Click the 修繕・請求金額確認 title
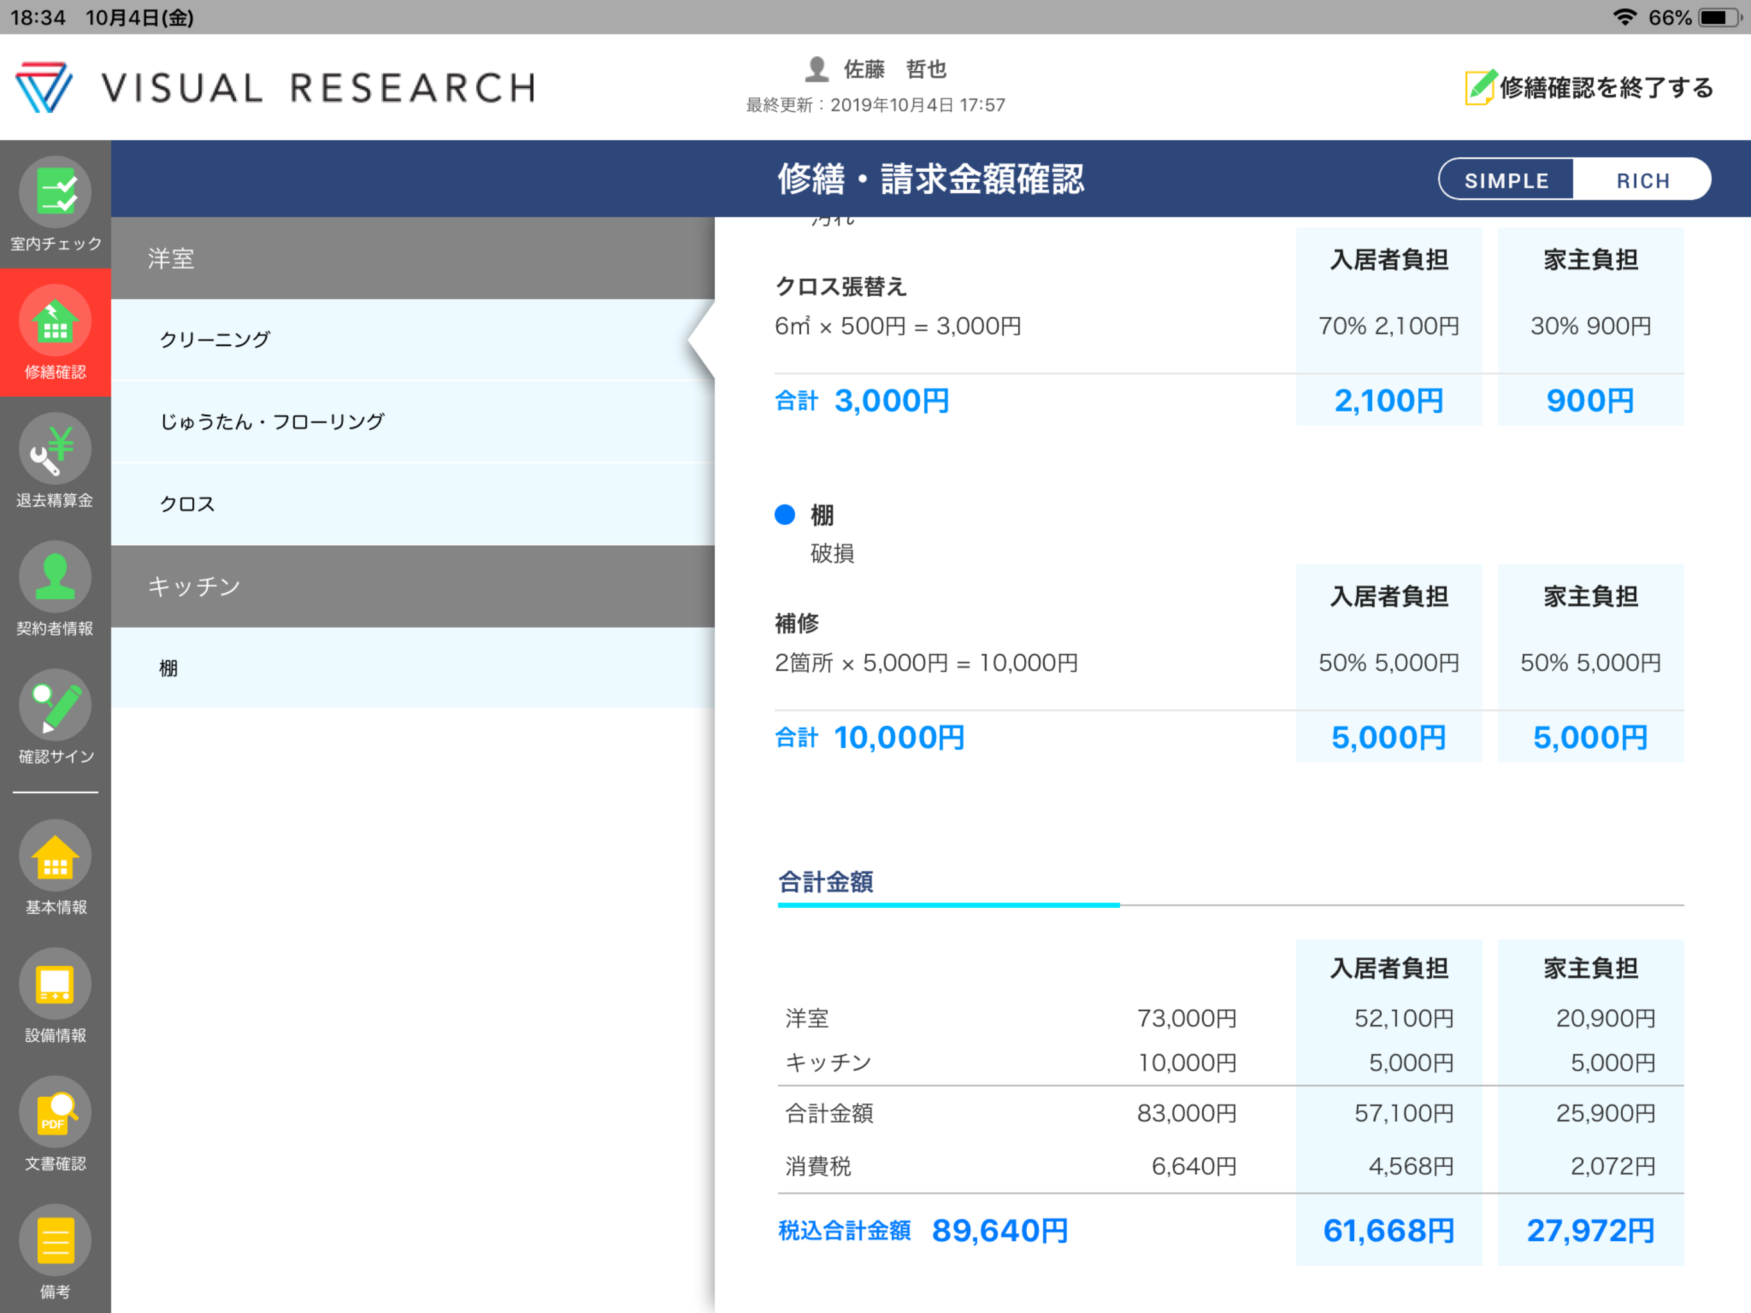Screen dimensions: 1751x1313 [x=931, y=179]
